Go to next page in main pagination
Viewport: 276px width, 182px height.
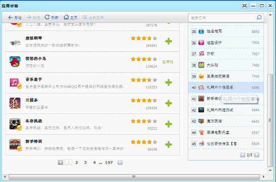pos(120,162)
